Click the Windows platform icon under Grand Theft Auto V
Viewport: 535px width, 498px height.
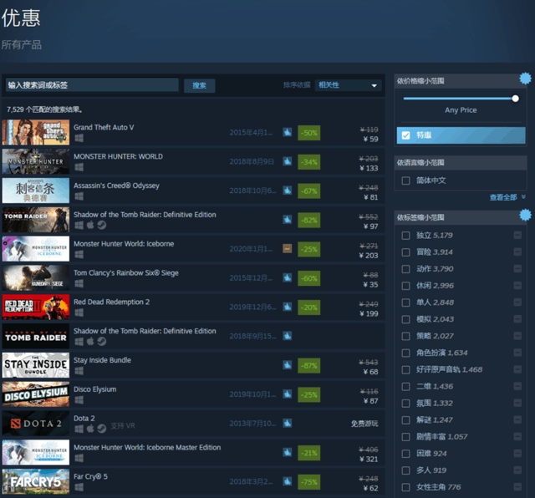(79, 138)
